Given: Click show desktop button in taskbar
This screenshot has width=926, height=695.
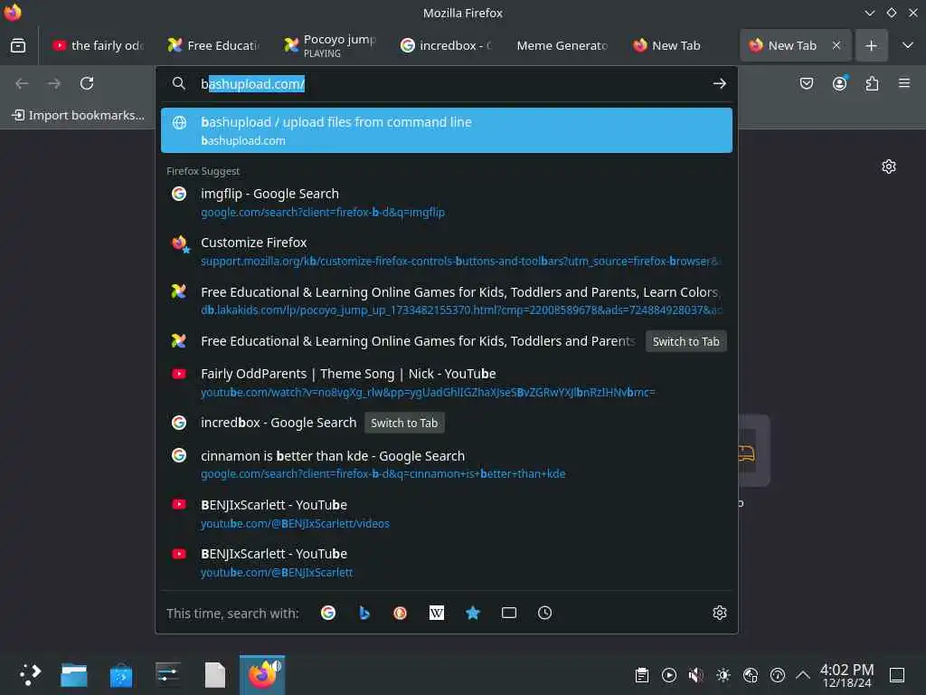Looking at the screenshot, I should point(897,675).
